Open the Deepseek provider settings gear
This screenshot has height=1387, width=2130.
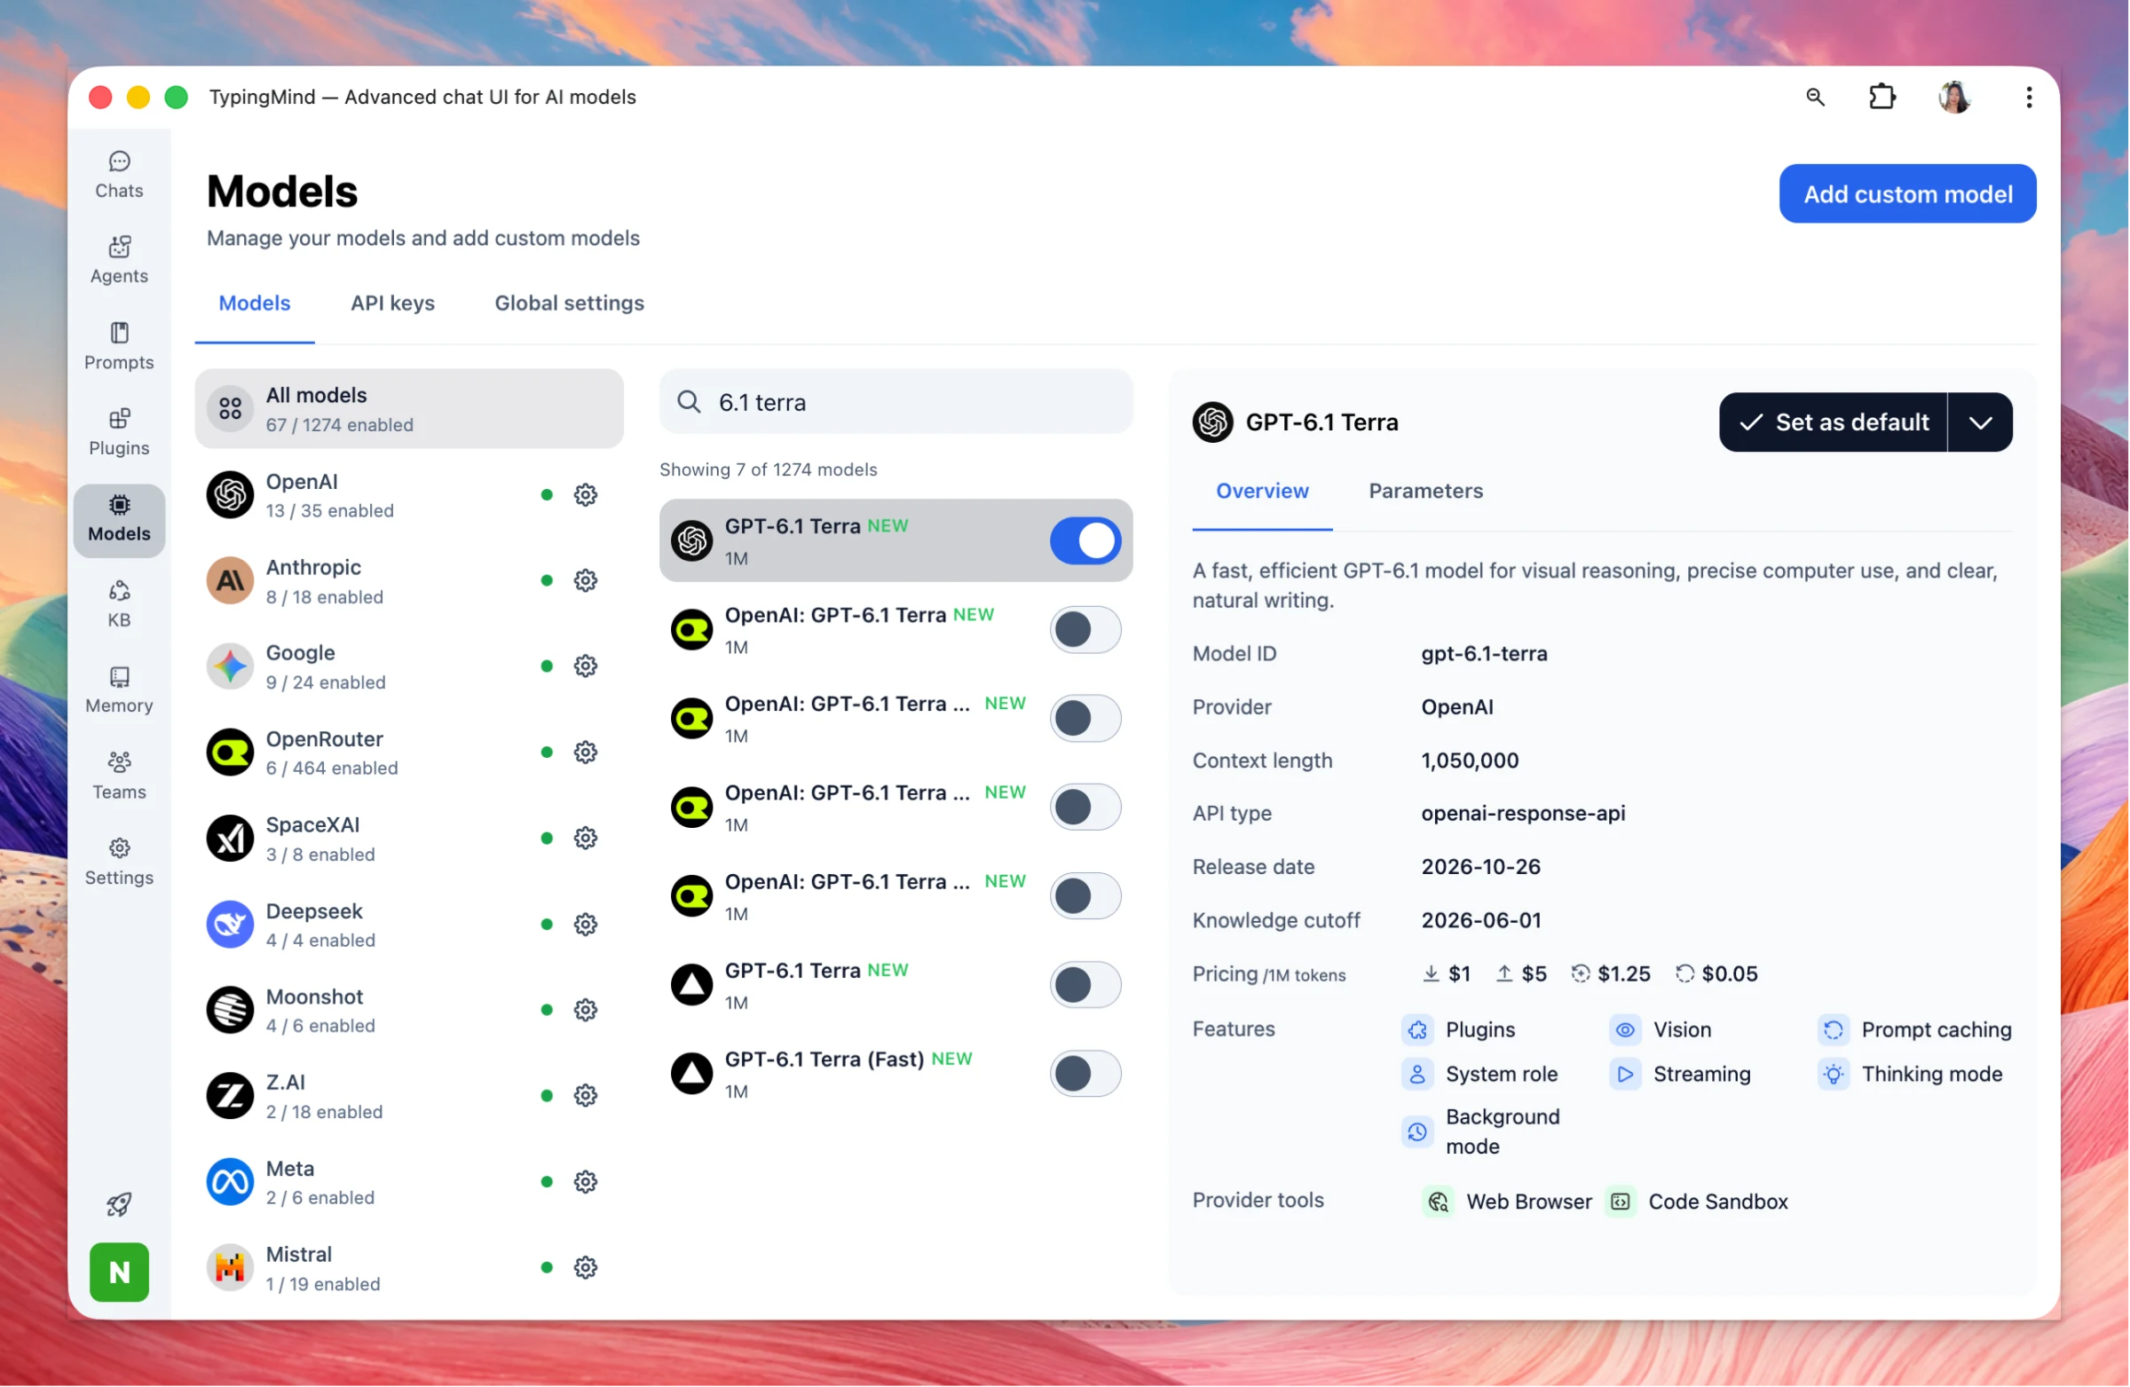point(585,925)
